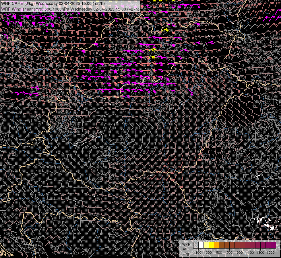Click the legend value 1500
Viewport: 281px width, 258px height.
(271, 253)
